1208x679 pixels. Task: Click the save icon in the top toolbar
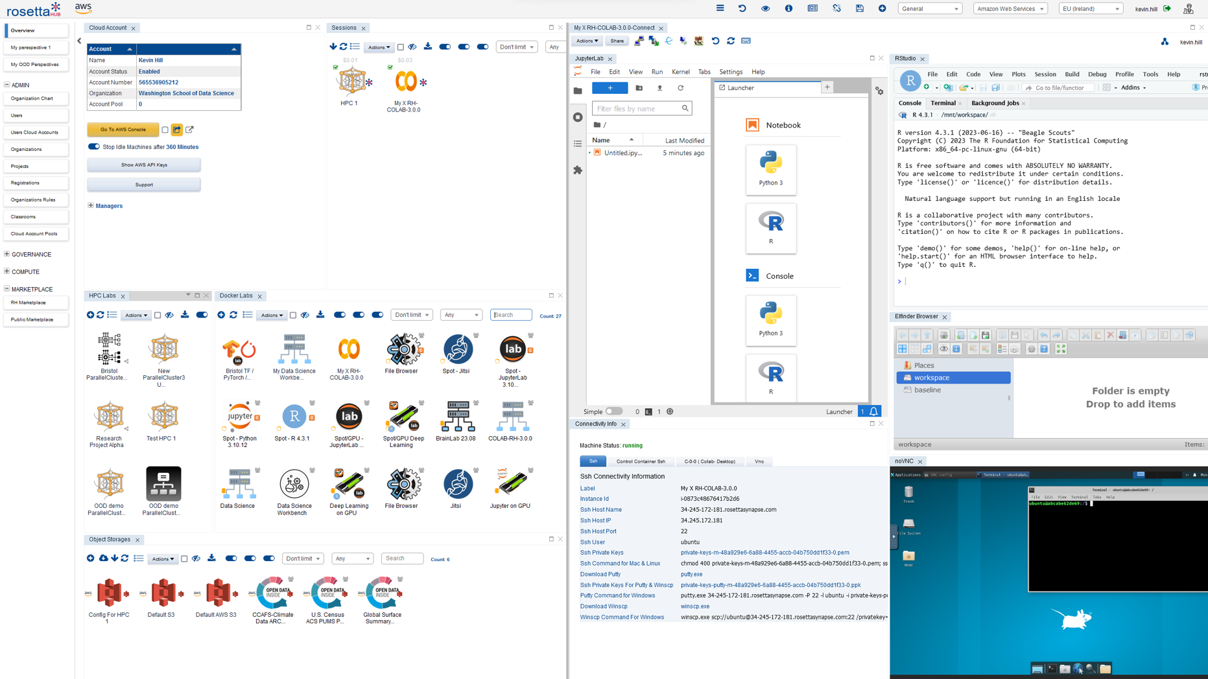[x=859, y=8]
